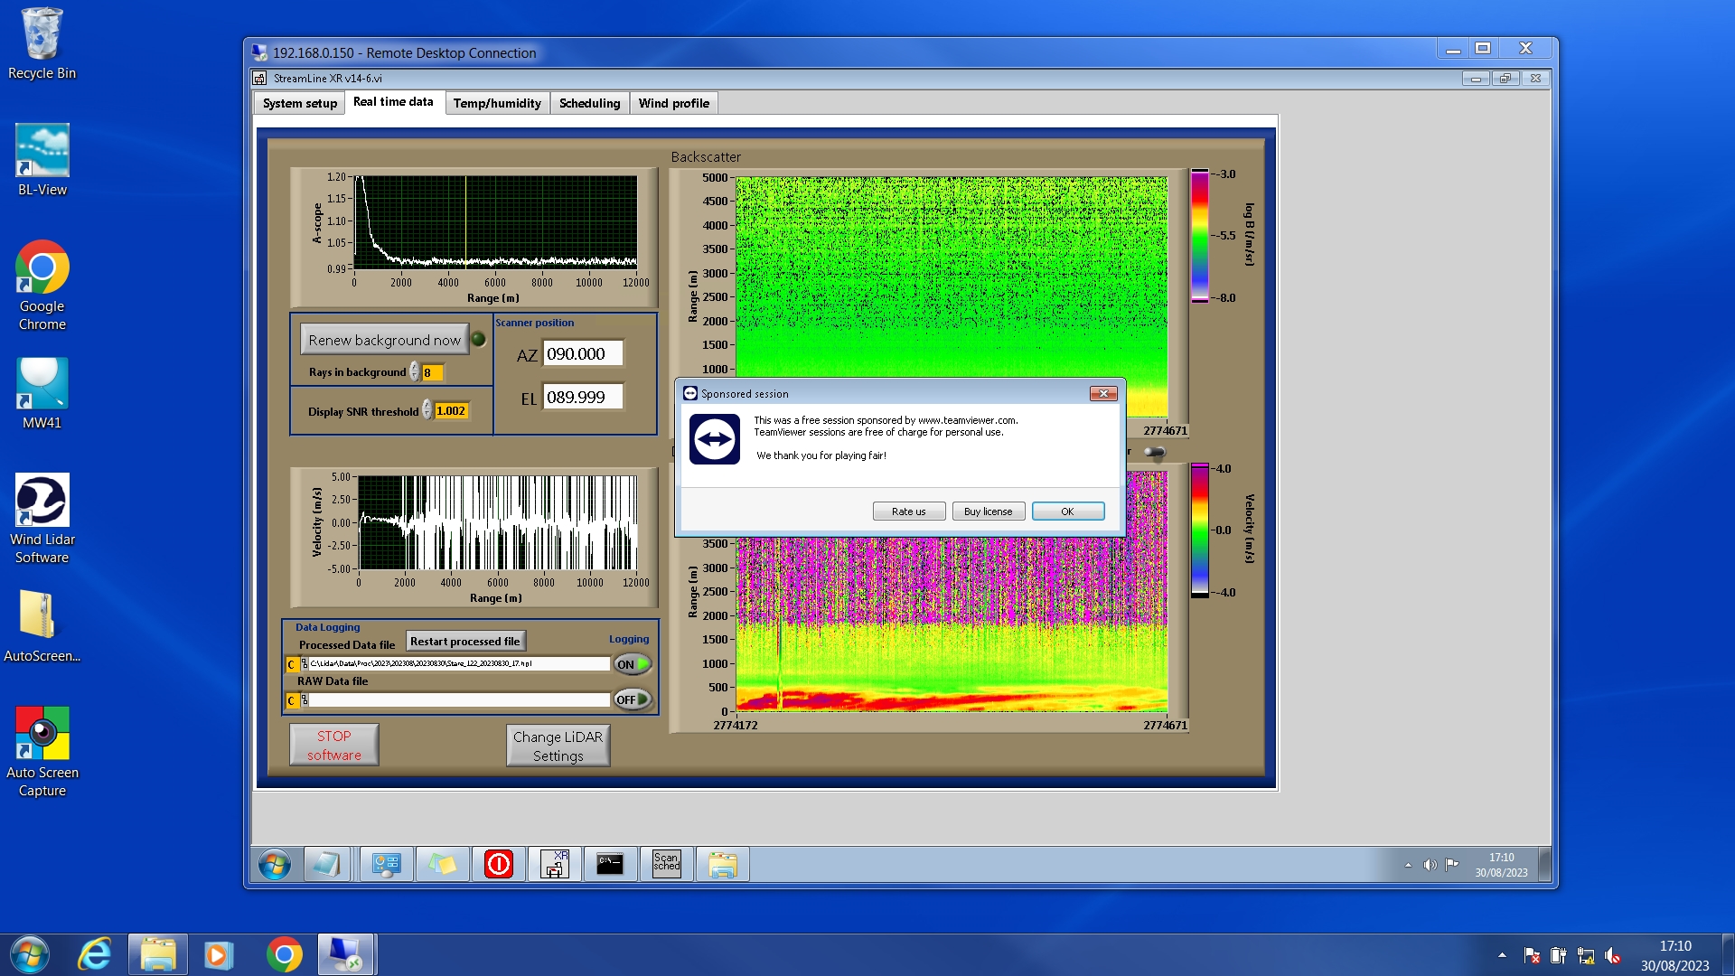Open Google Chrome from the Windows taskbar
This screenshot has height=976, width=1735.
[x=284, y=954]
